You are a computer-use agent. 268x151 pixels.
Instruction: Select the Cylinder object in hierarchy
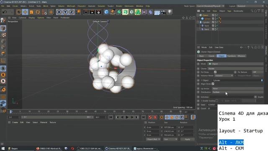coord(206,22)
